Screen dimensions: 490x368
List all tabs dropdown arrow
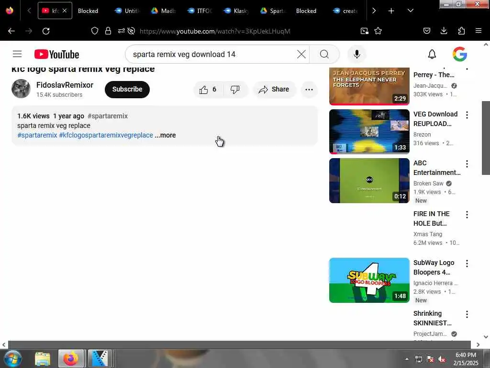pyautogui.click(x=410, y=11)
